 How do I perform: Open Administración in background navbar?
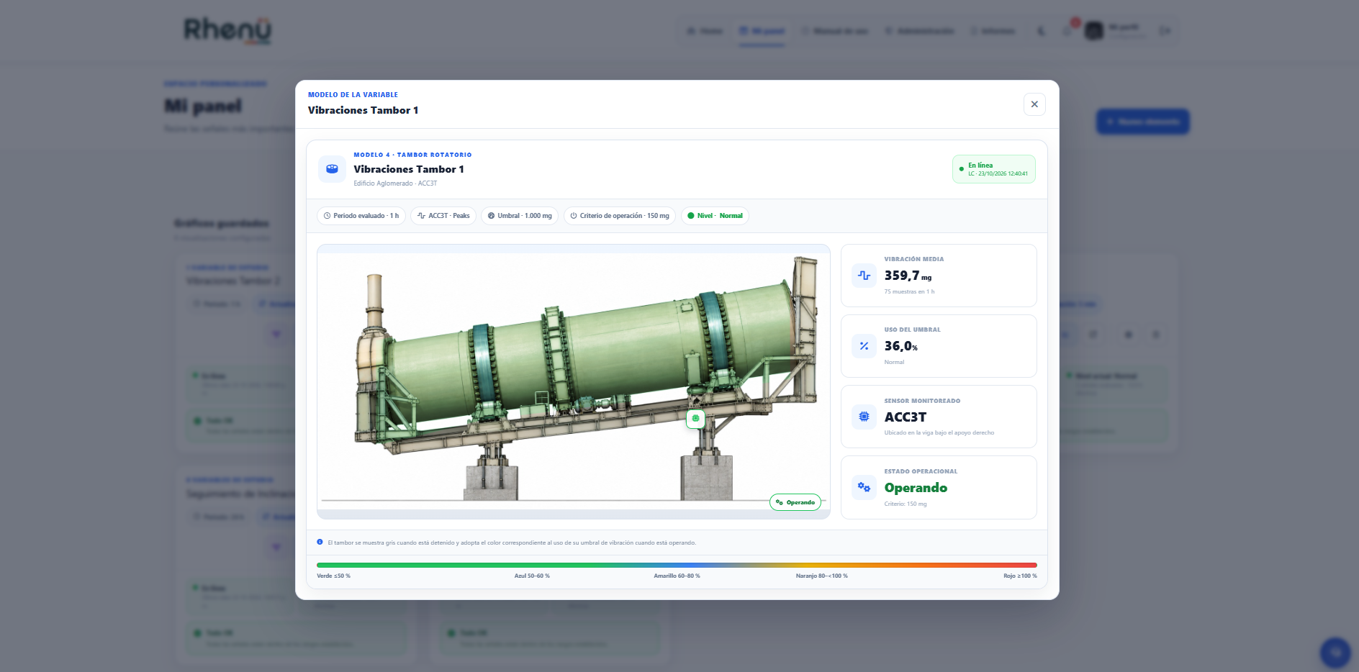919,31
